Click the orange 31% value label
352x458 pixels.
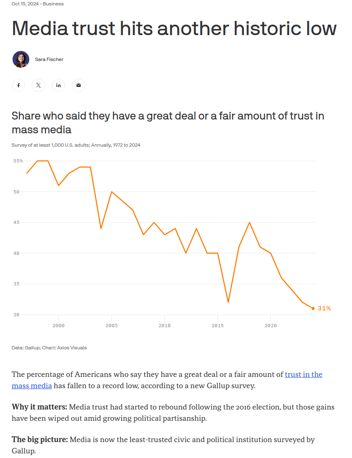(324, 308)
